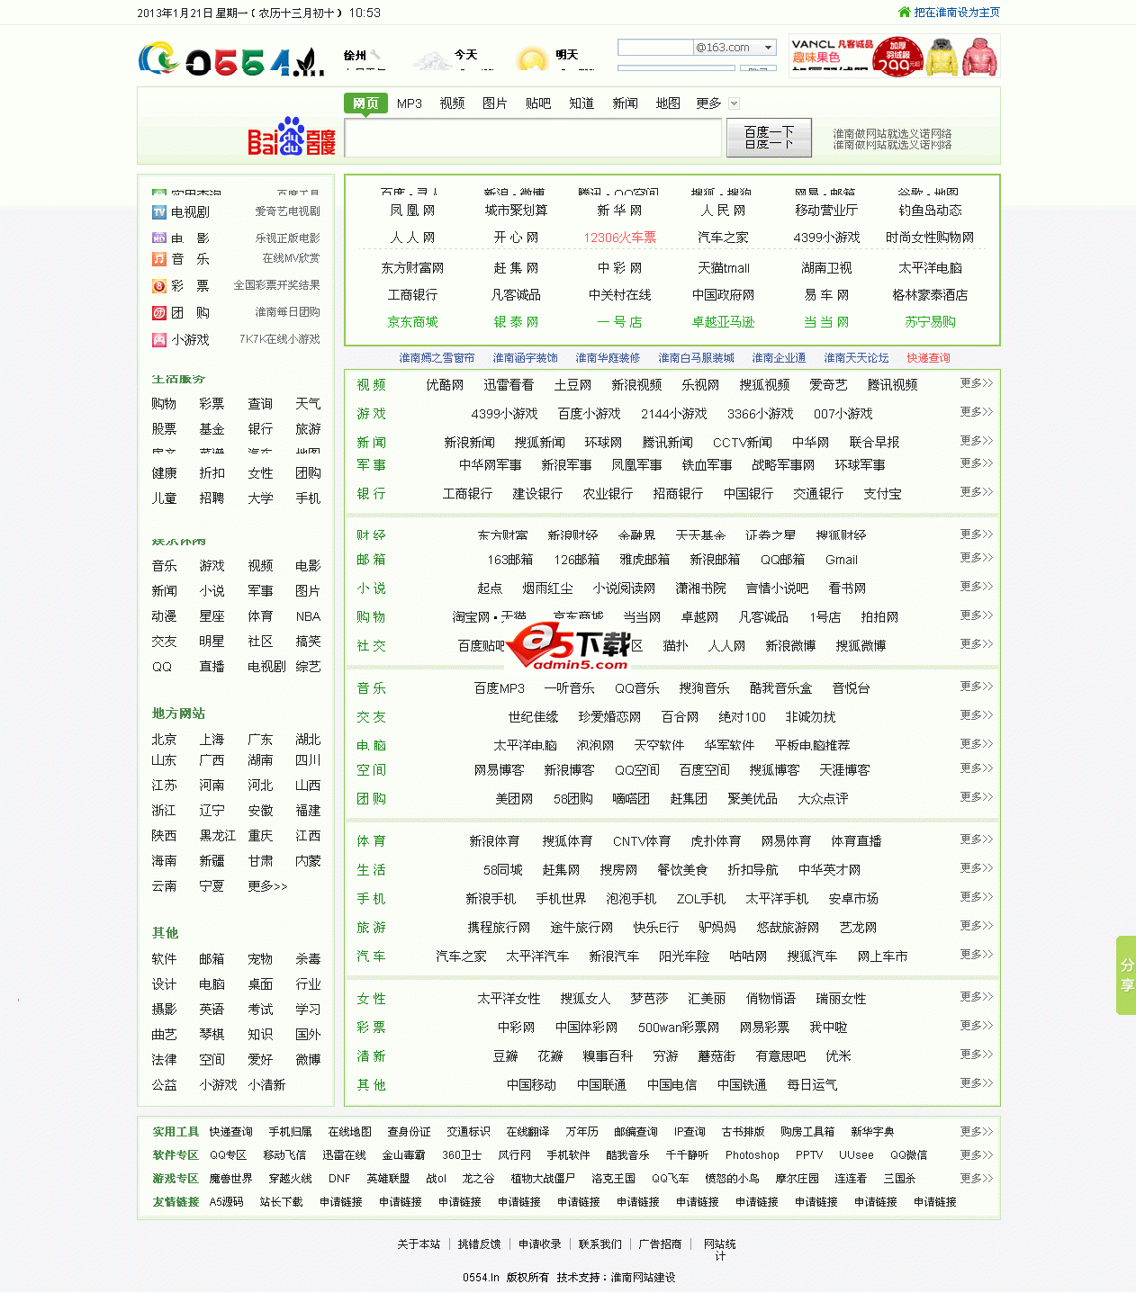The width and height of the screenshot is (1136, 1293).
Task: Click the HD movie icon beside 电影
Action: [158, 238]
